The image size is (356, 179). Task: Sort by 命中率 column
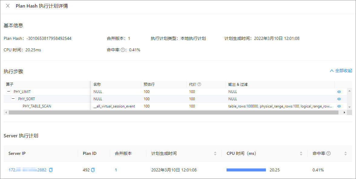tap(345, 153)
